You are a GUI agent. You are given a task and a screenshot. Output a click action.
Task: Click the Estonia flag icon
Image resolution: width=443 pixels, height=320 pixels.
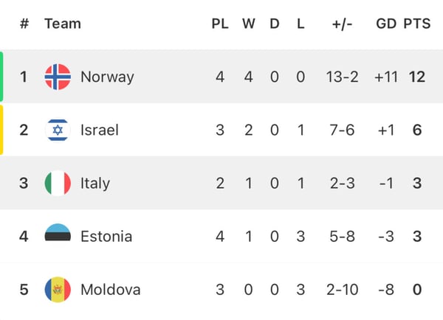[x=58, y=236]
